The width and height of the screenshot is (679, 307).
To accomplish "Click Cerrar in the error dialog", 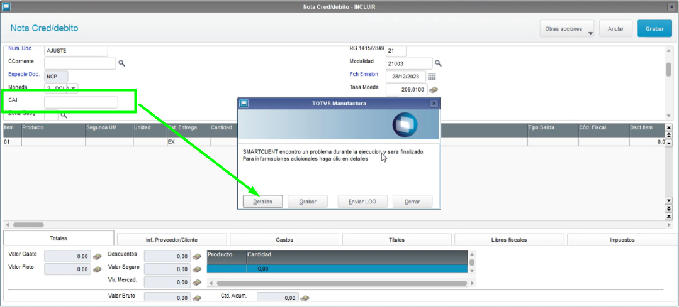I will (412, 202).
